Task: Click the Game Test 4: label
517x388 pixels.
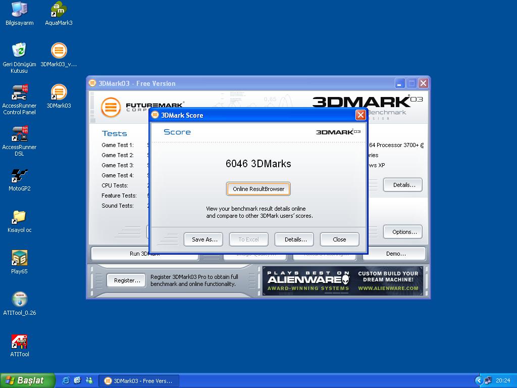Action: coord(118,175)
